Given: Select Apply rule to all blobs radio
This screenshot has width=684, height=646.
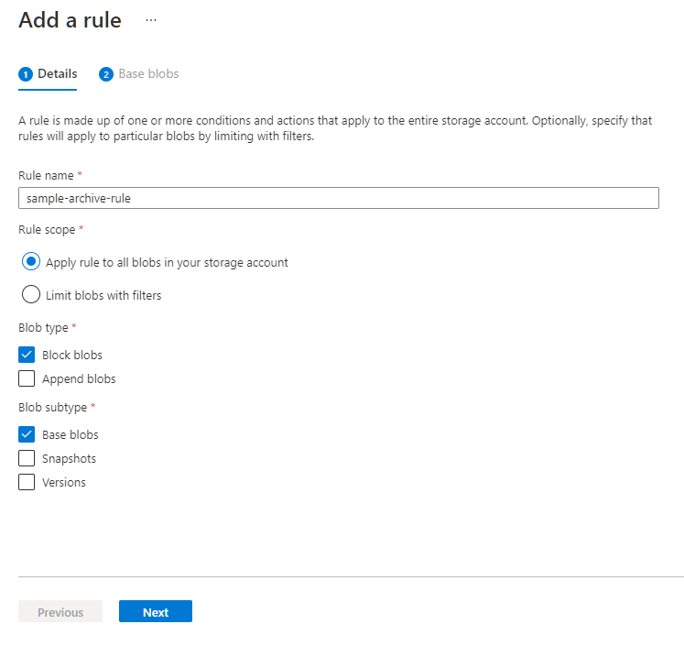Looking at the screenshot, I should pos(31,262).
